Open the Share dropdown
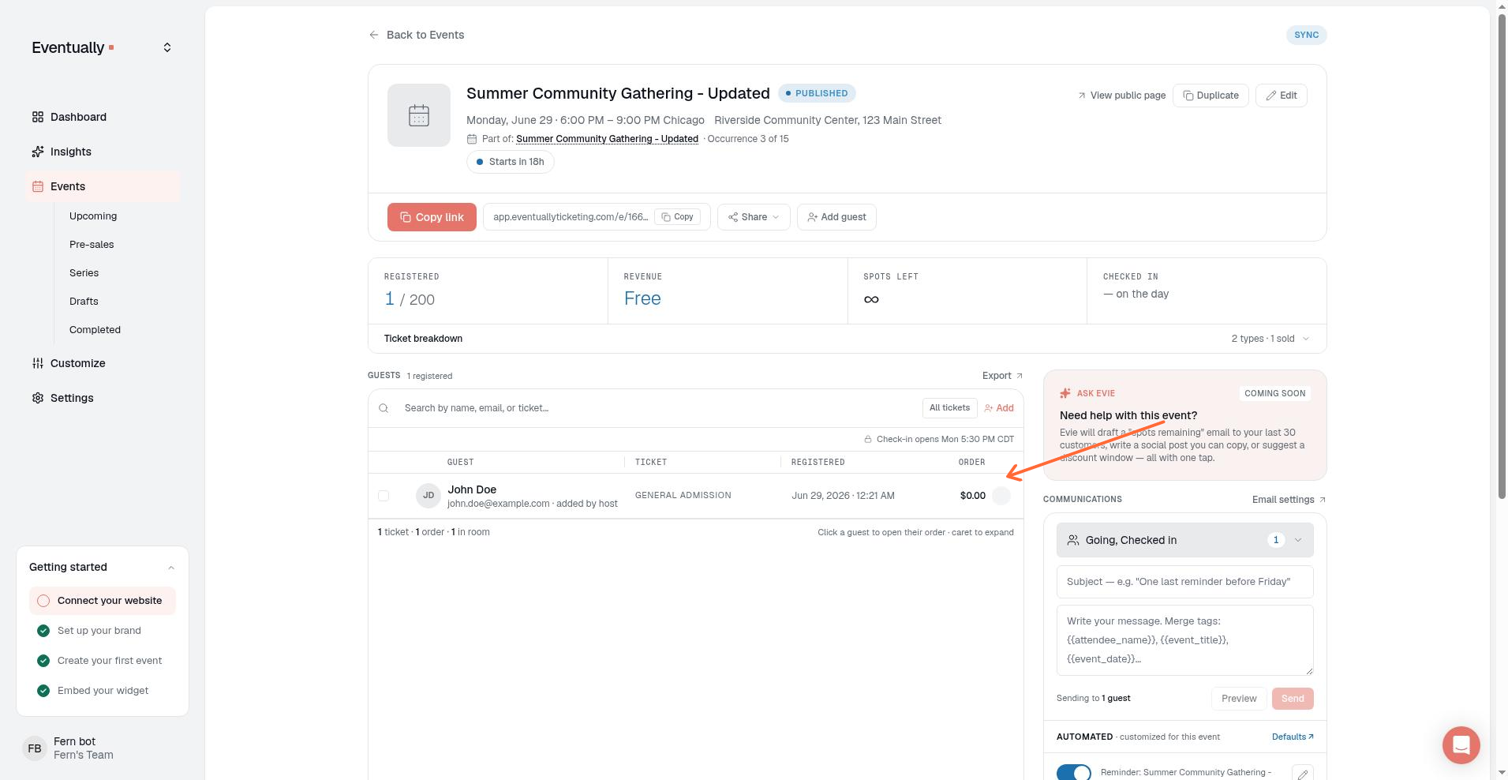 [754, 217]
